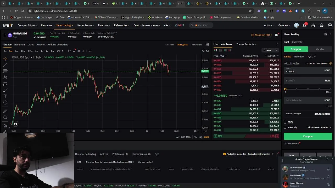Expand the Órdenes header dropdown
This screenshot has height=188, width=335.
(284, 25)
